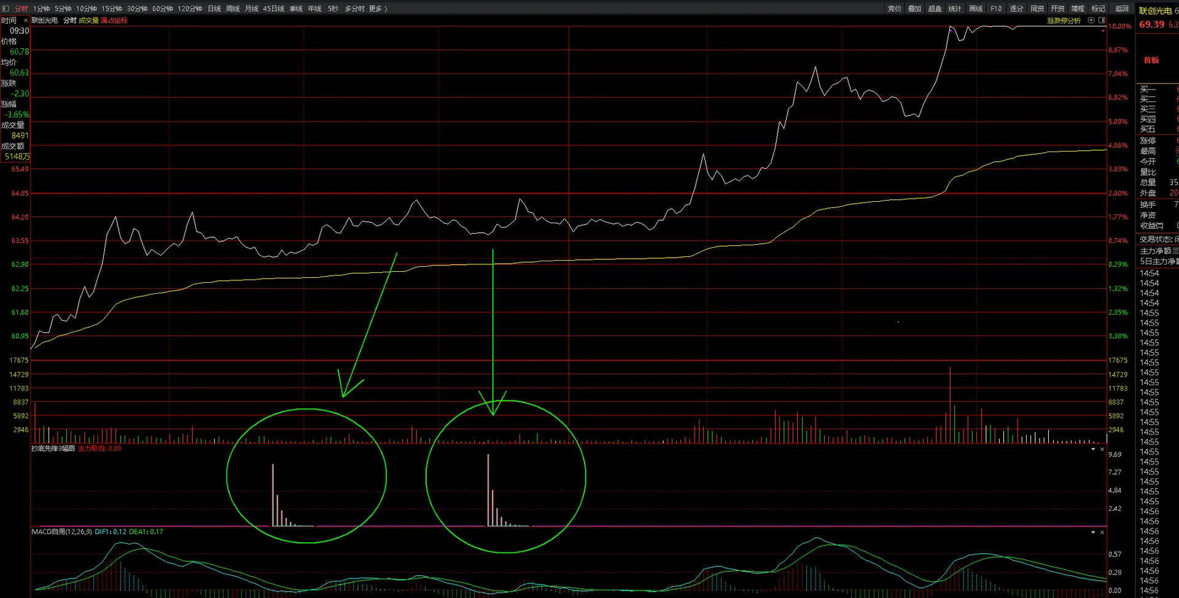Open the 月线 monthly chart
This screenshot has width=1179, height=598.
click(252, 9)
